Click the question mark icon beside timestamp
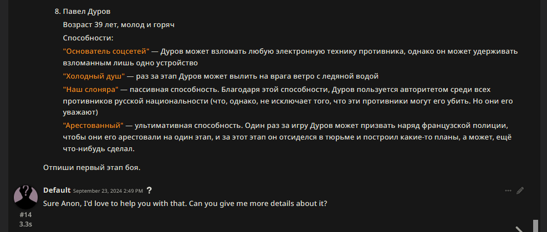 (x=149, y=190)
